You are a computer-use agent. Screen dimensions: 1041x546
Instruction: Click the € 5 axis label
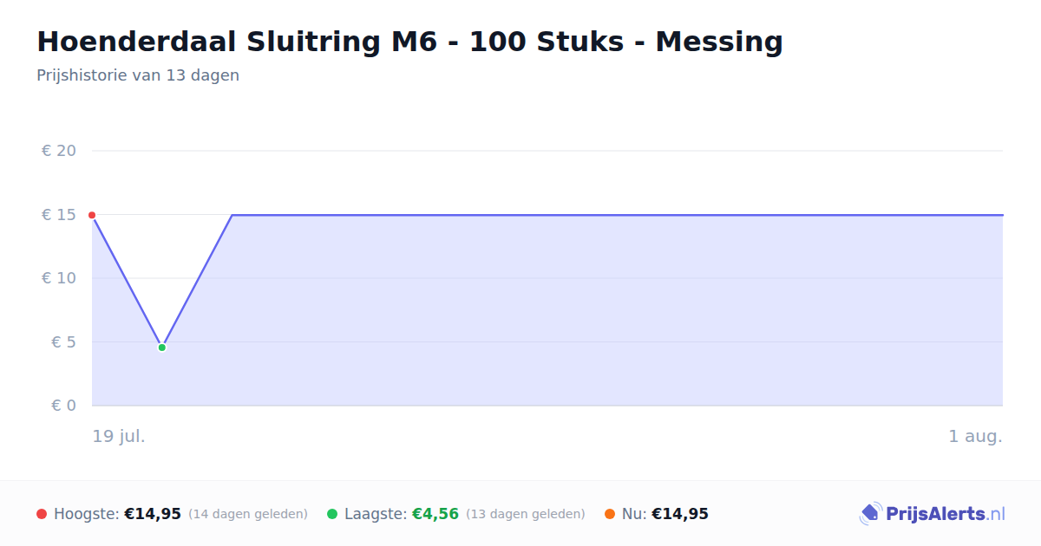[x=64, y=342]
